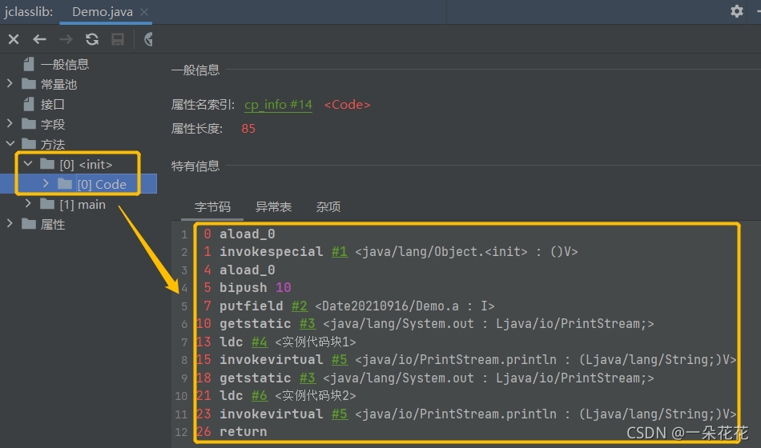Image resolution: width=761 pixels, height=448 pixels.
Task: Expand the [0] Code attribute node
Action: pyautogui.click(x=46, y=183)
